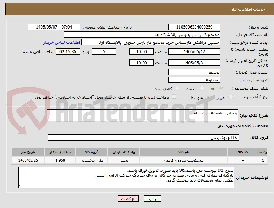The width and height of the screenshot is (274, 208).
Task: Click the delivery province field بوشهر
Action: click(194, 72)
